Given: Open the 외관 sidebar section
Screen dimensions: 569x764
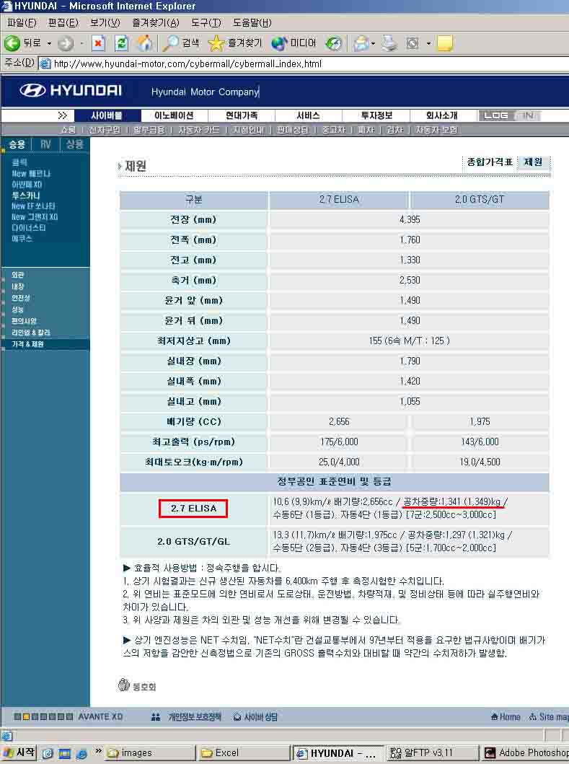Looking at the screenshot, I should click(18, 275).
